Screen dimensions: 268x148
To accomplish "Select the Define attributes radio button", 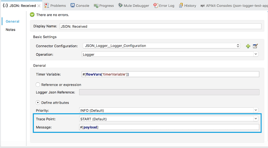I will point(38,103).
